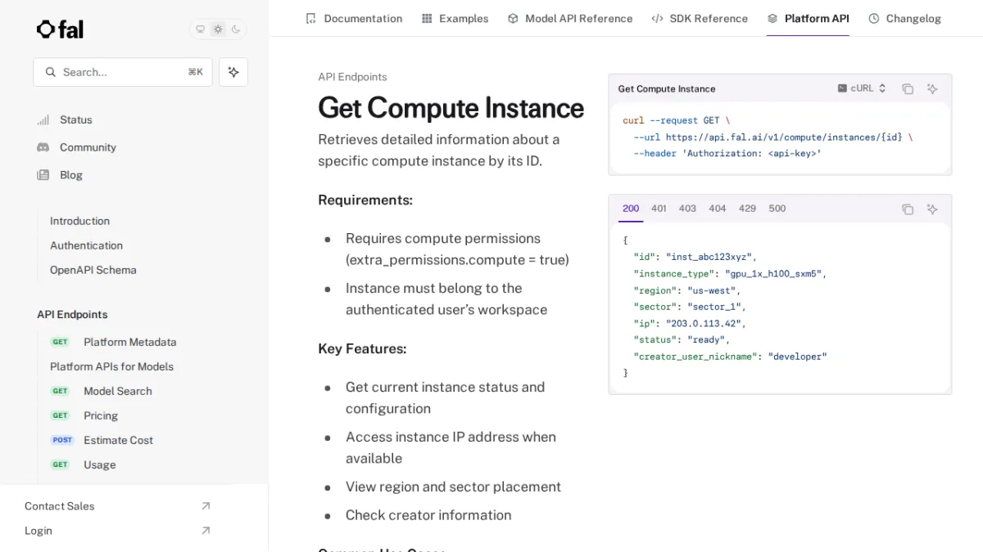Click the API Endpoints sidebar heading
This screenshot has height=552, width=983.
pyautogui.click(x=72, y=314)
